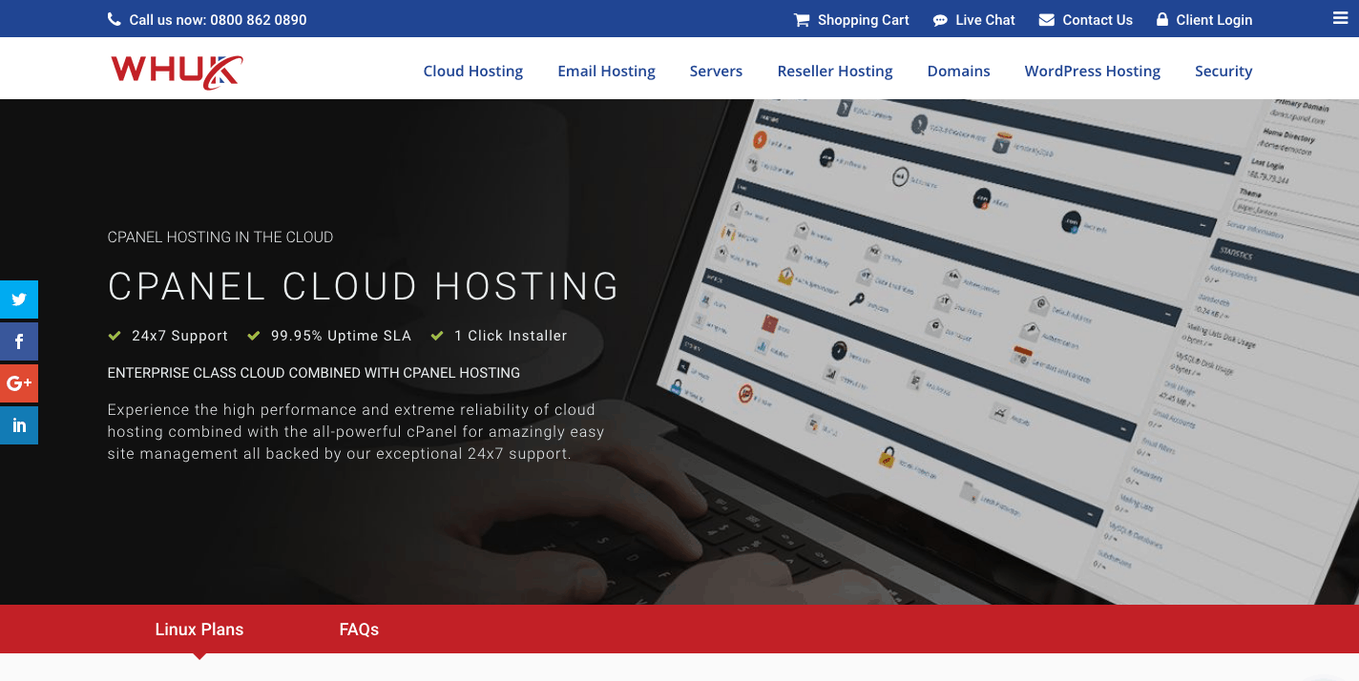
Task: Open the Domains menu
Action: pyautogui.click(x=959, y=71)
